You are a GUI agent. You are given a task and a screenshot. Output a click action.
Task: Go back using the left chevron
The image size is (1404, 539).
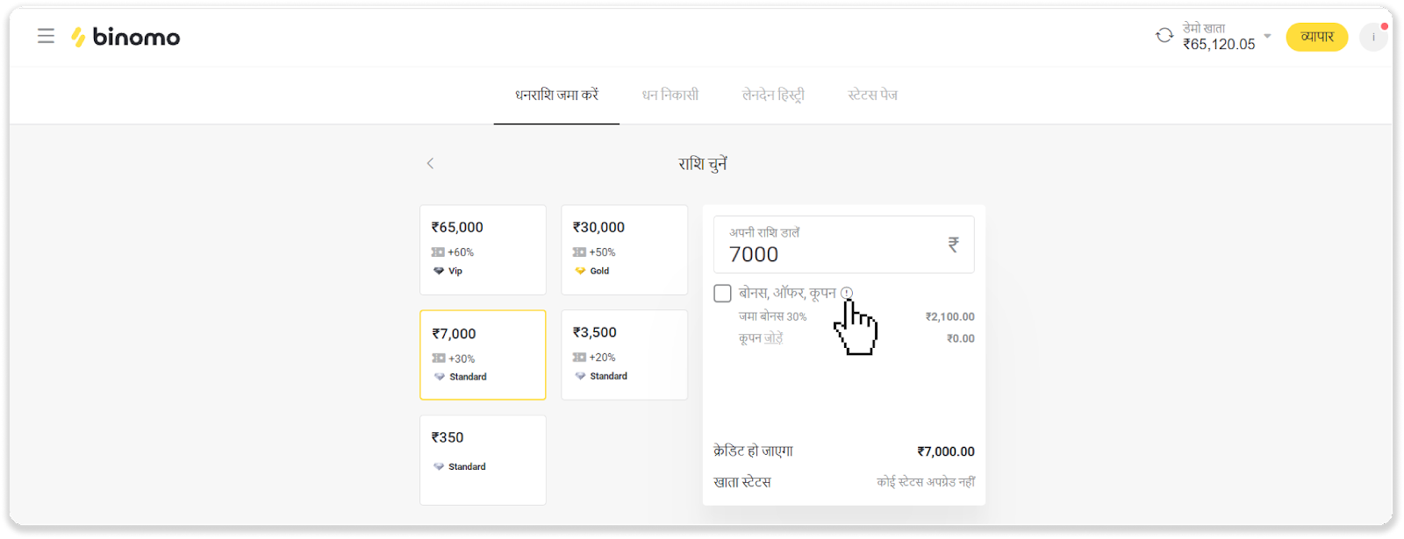point(430,164)
